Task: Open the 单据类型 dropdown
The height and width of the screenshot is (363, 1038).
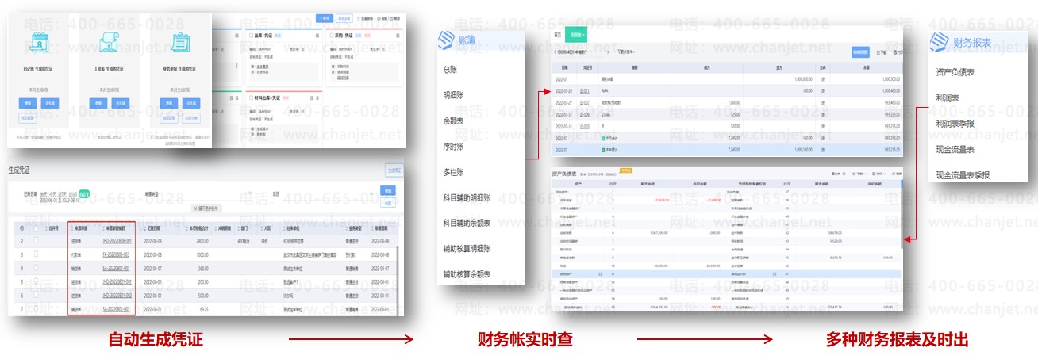Action: pyautogui.click(x=206, y=193)
